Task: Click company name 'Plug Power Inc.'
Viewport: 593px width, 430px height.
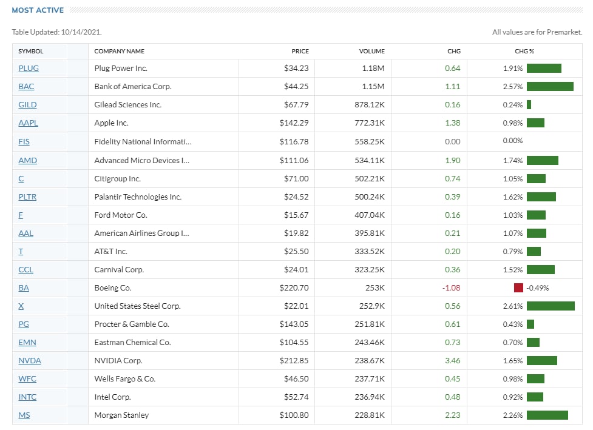Action: pyautogui.click(x=121, y=69)
